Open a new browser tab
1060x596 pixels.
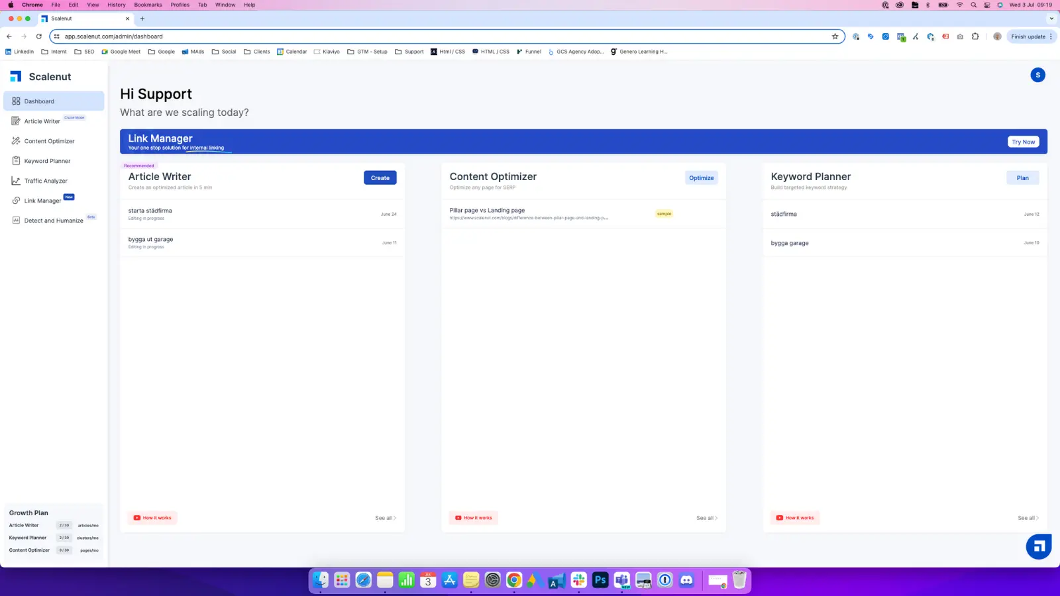coord(142,19)
